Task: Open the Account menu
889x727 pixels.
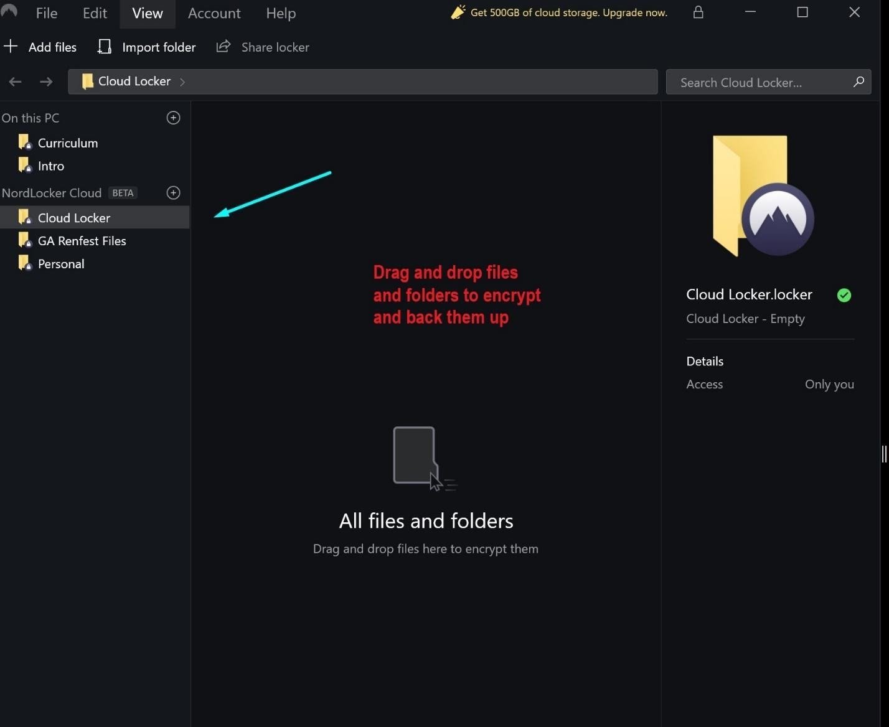Action: (x=214, y=13)
